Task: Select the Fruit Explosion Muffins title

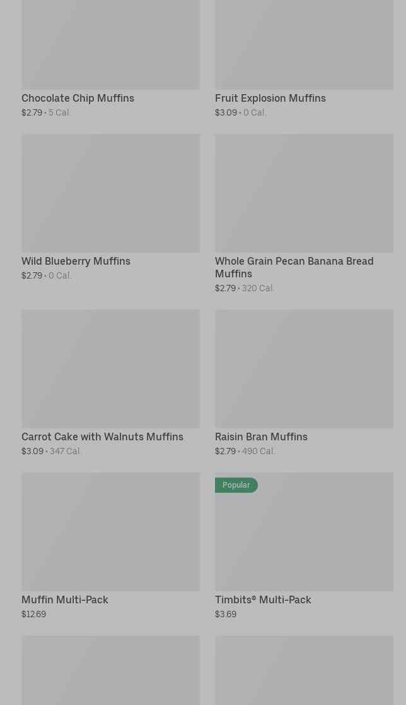Action: pos(270,99)
